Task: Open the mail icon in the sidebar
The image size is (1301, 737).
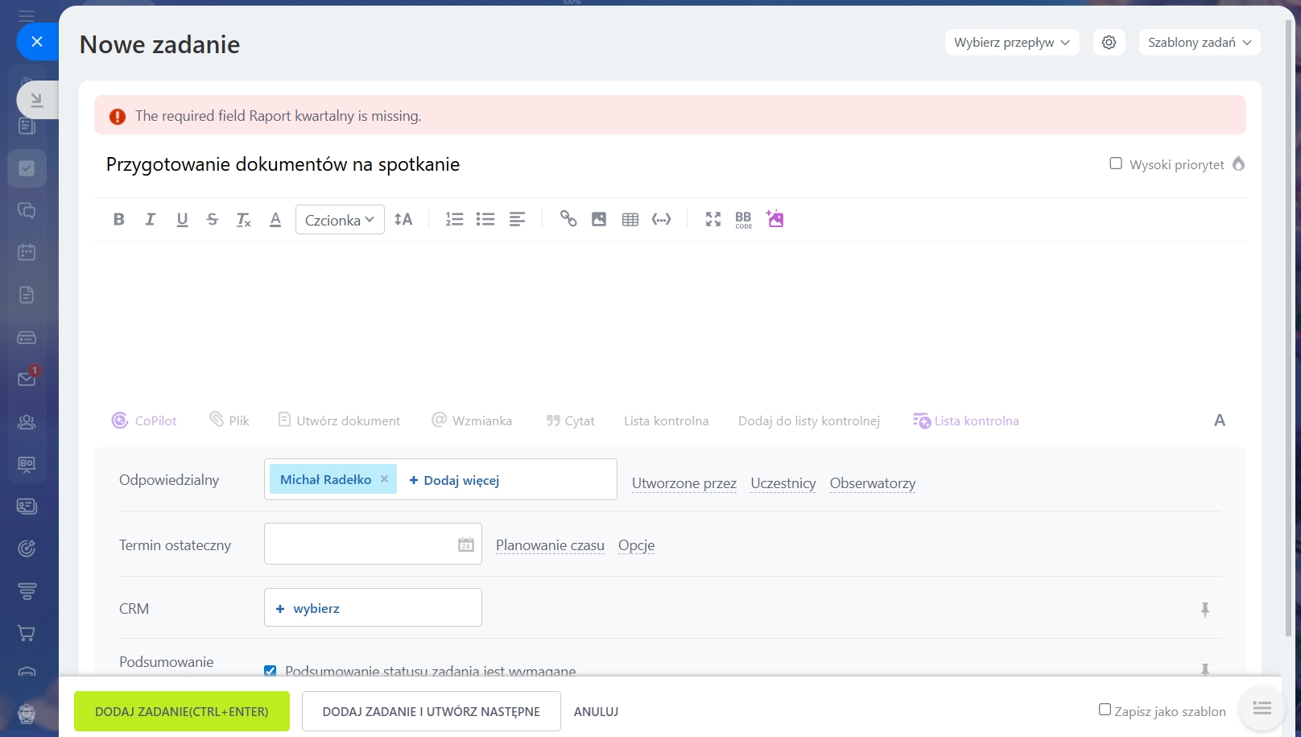Action: (27, 379)
